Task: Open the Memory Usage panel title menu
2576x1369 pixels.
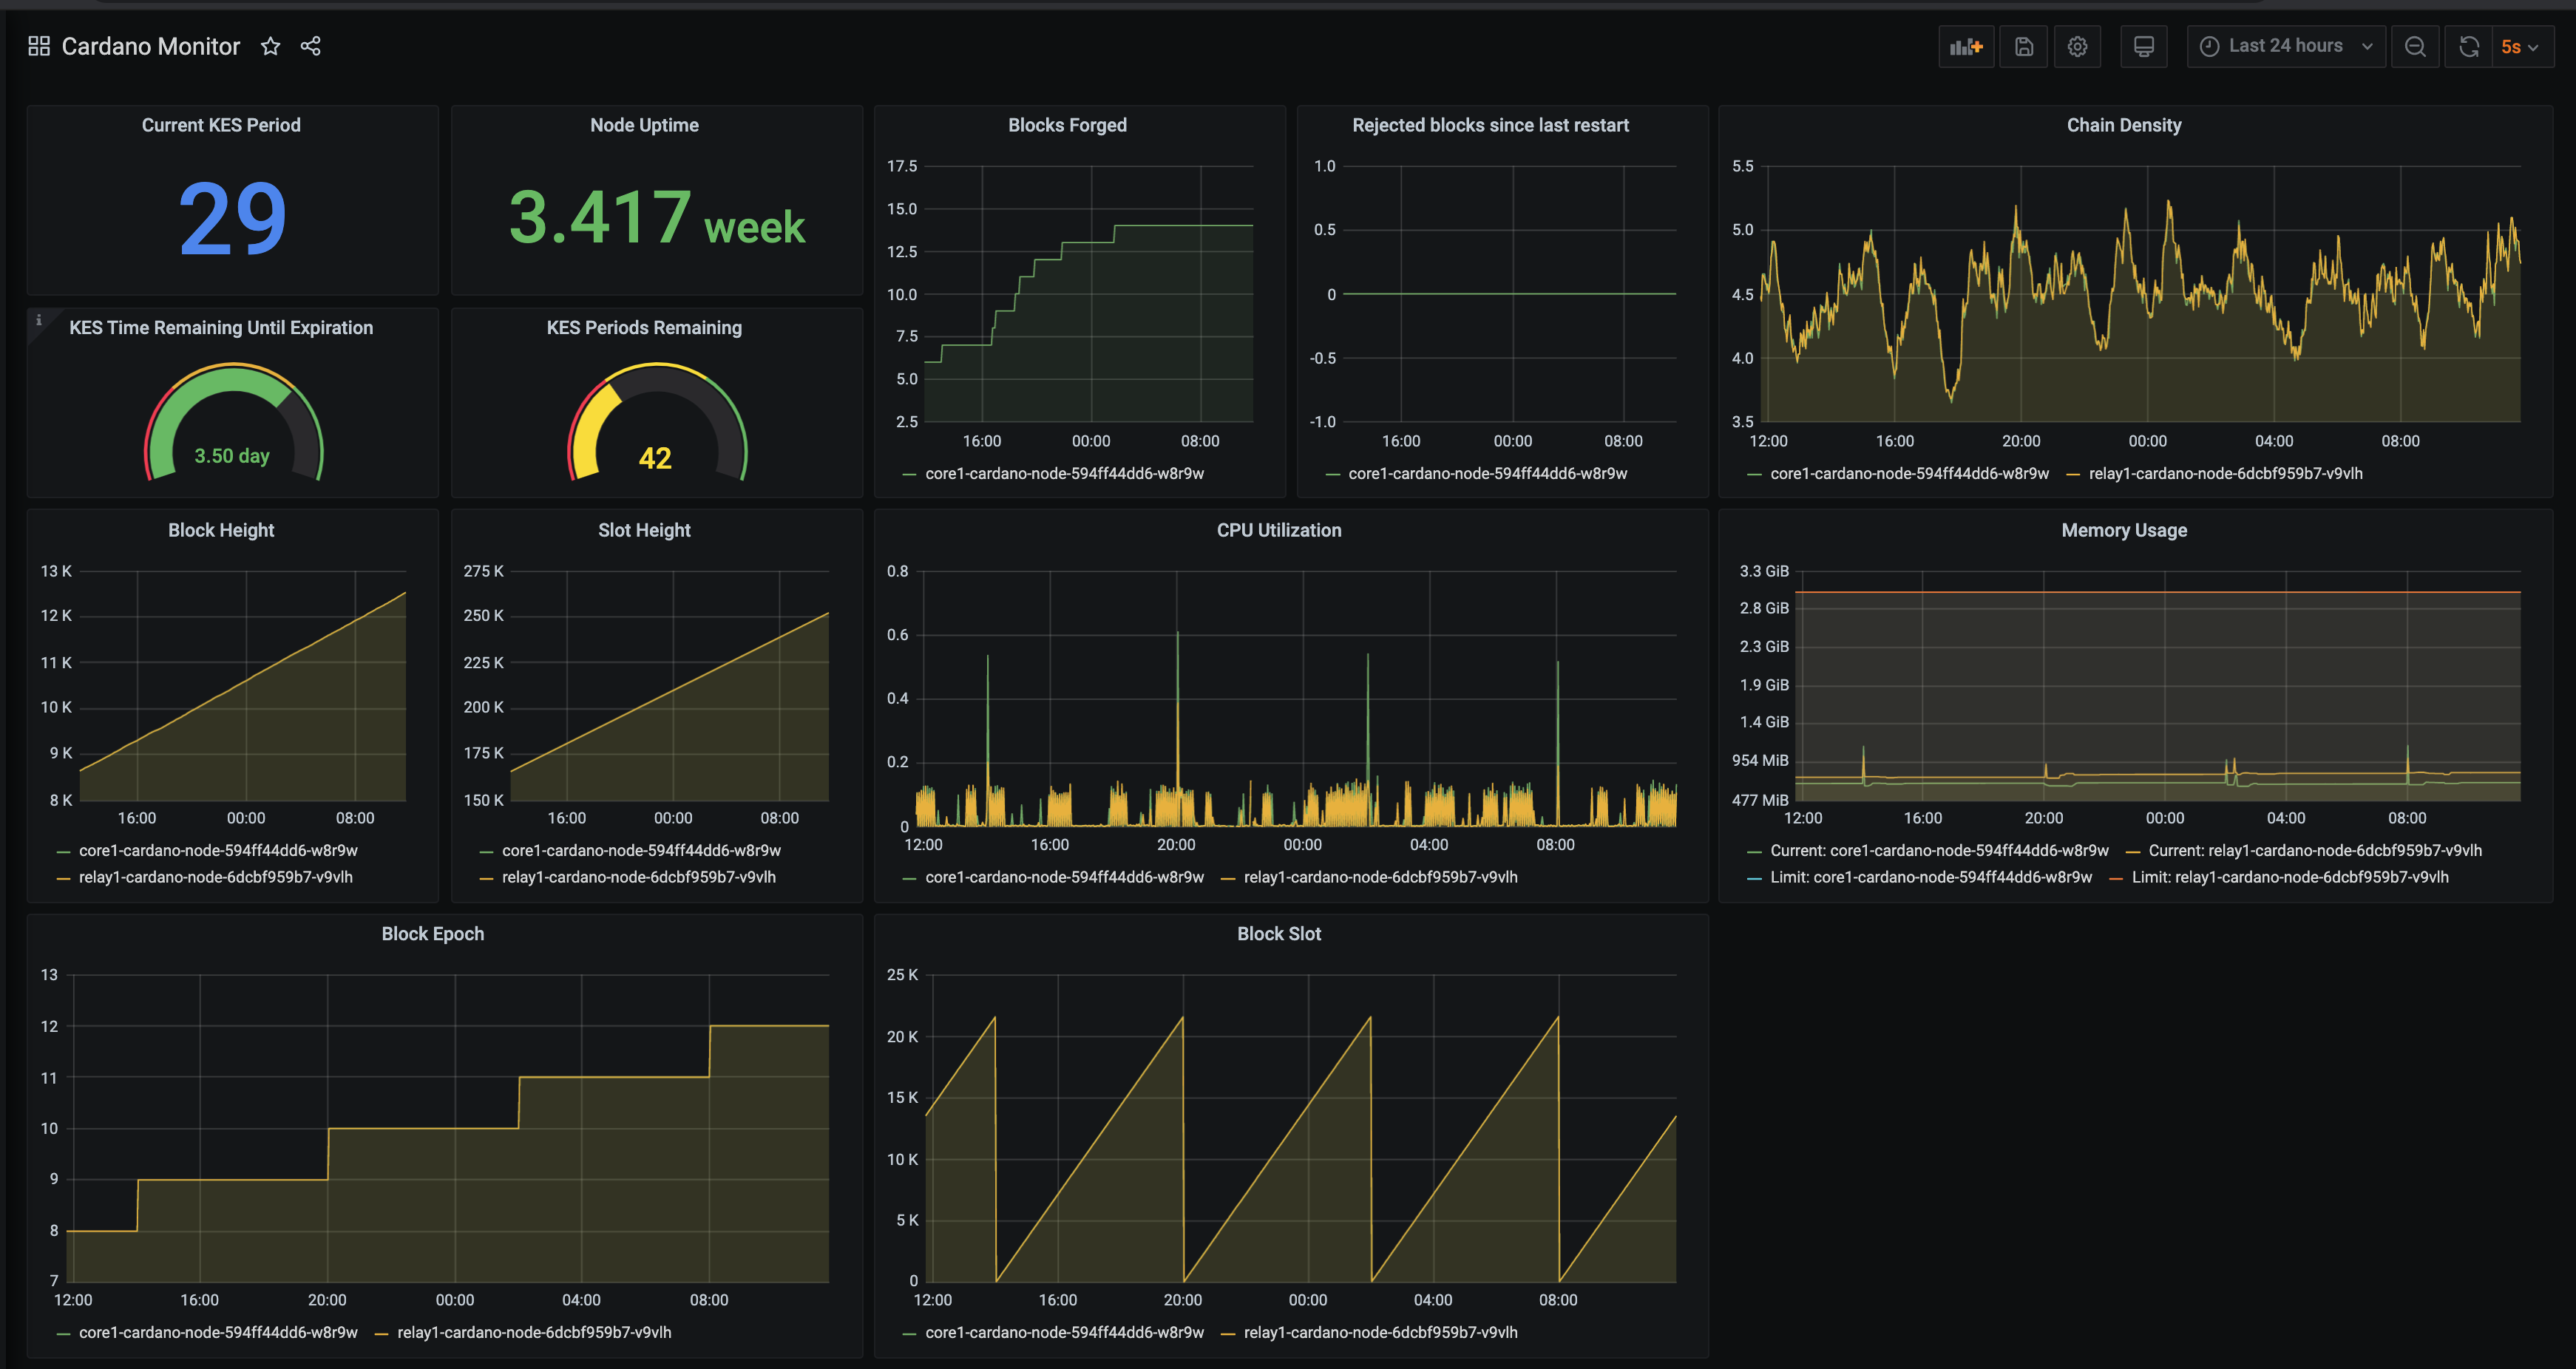Action: (2124, 530)
